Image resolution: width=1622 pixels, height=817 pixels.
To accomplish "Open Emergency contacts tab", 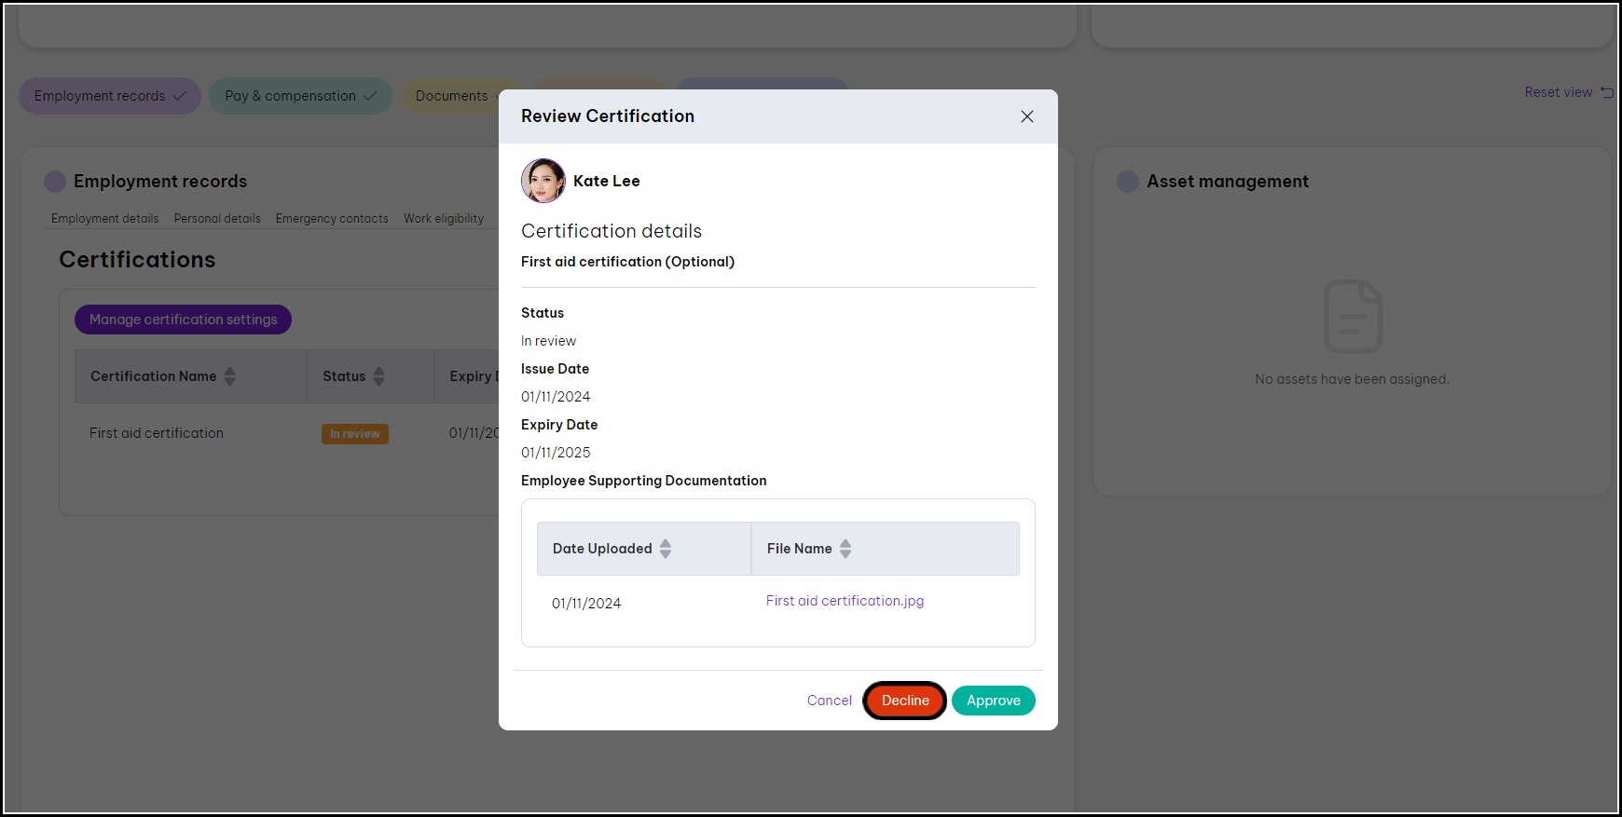I will (x=332, y=219).
